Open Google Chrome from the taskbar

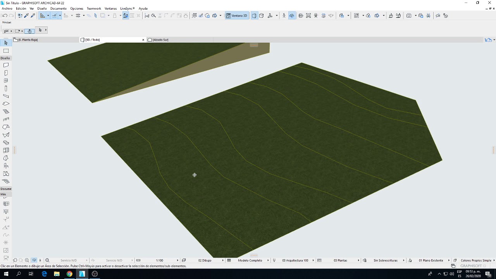69,274
